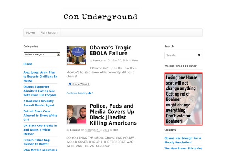Open the Obama's Tragic EBOLA Failure headline
Viewport: 226px width, 151px height.
click(110, 50)
